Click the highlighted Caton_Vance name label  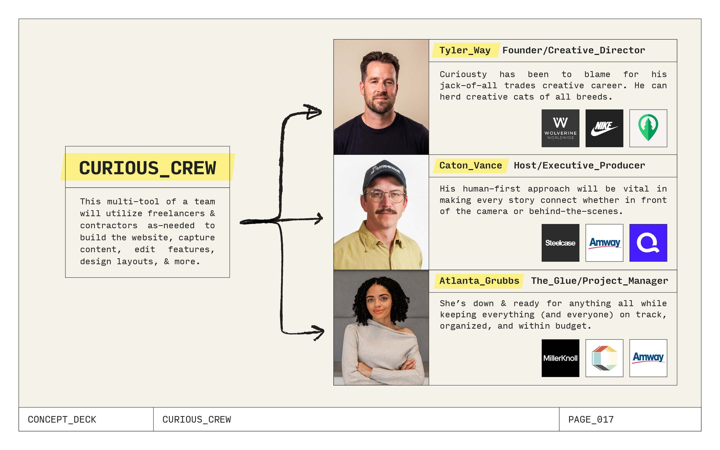(469, 165)
